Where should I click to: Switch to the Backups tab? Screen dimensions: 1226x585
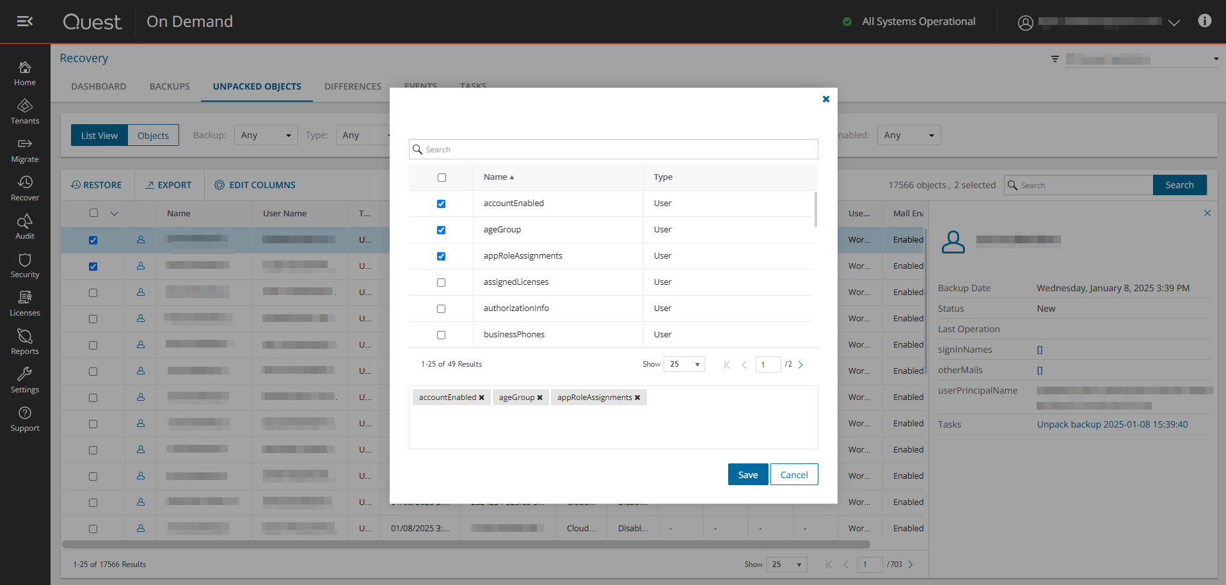click(170, 86)
